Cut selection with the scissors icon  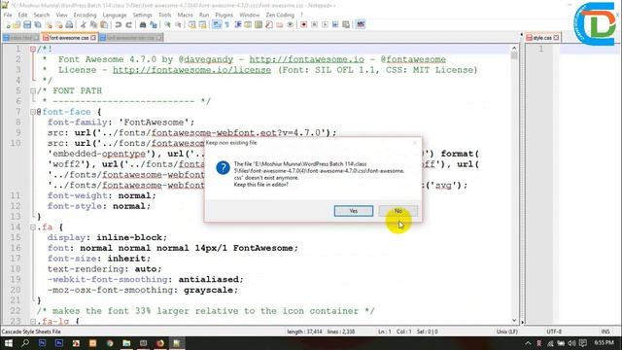83,24
